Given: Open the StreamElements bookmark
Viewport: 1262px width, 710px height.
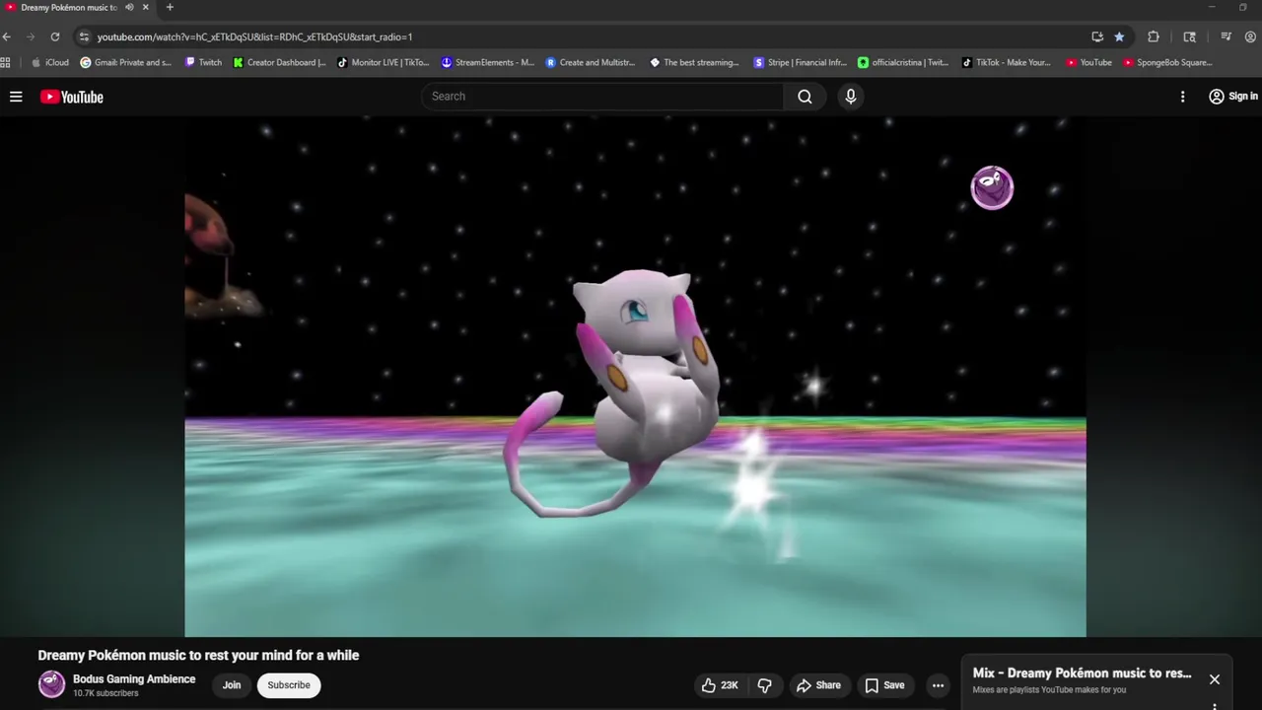Looking at the screenshot, I should coord(487,62).
